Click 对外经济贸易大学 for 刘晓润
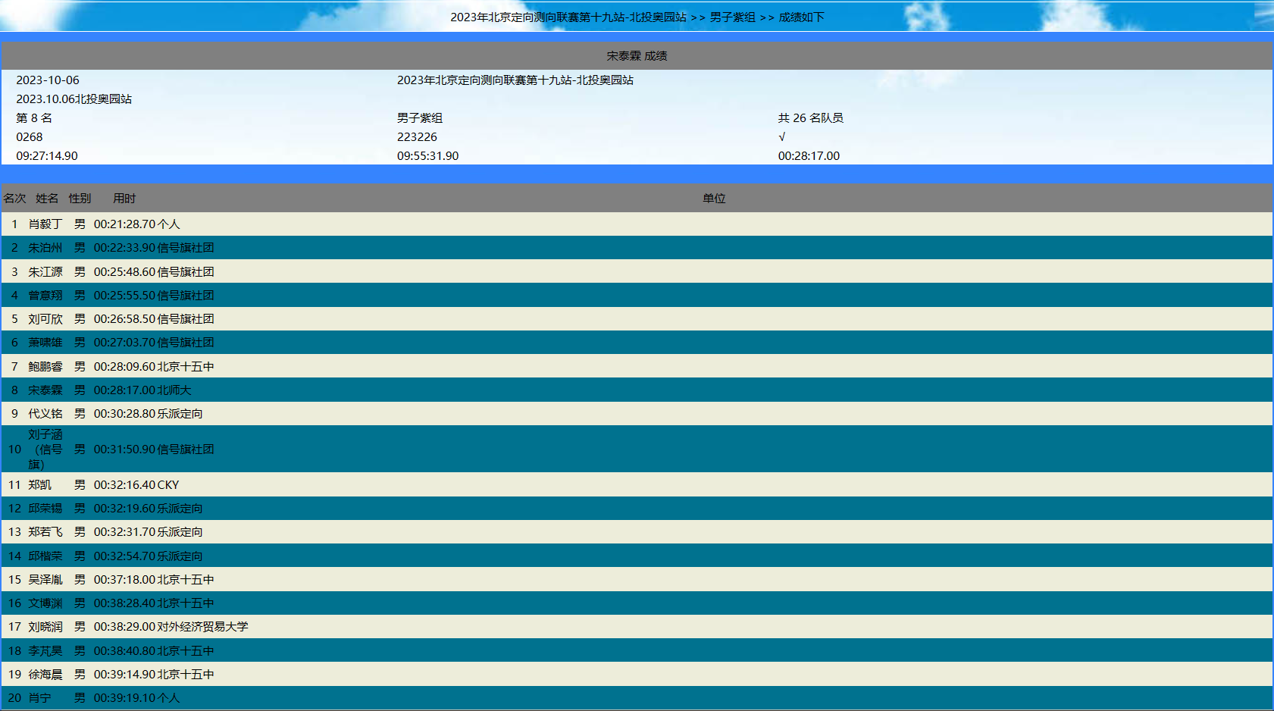This screenshot has width=1274, height=711. (202, 627)
